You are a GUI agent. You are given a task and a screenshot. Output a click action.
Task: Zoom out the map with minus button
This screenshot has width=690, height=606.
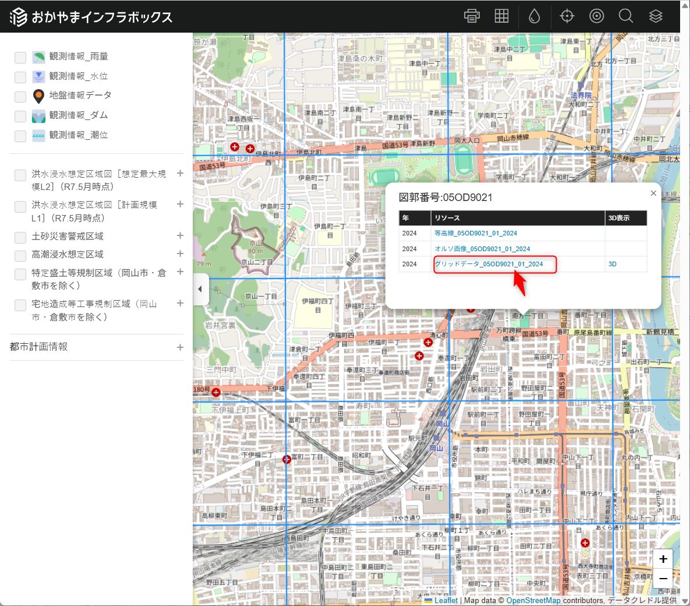(663, 579)
